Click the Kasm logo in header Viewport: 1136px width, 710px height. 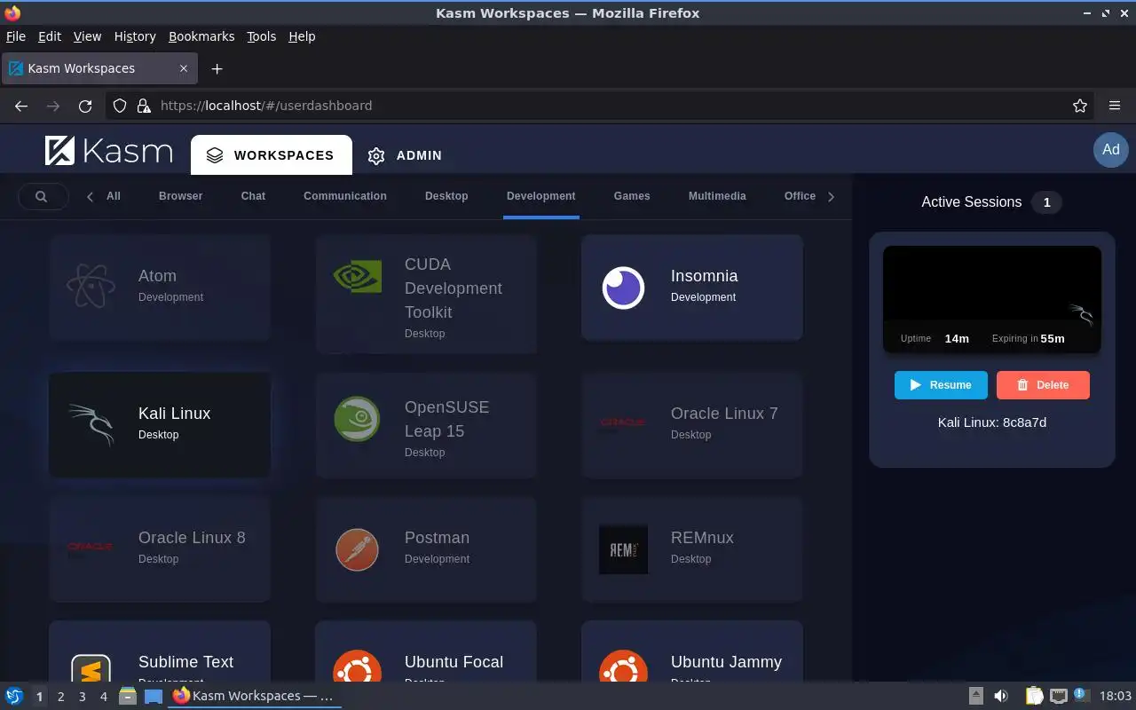108,151
